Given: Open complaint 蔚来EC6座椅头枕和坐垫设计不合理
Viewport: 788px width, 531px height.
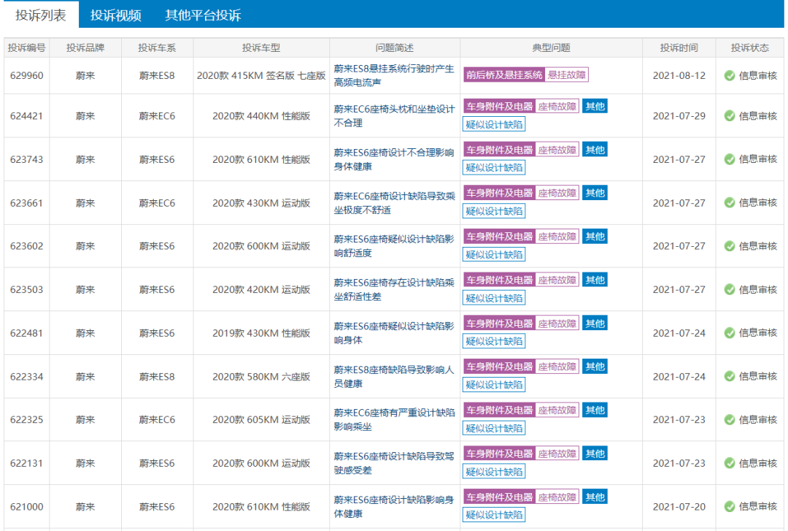Looking at the screenshot, I should pyautogui.click(x=394, y=115).
